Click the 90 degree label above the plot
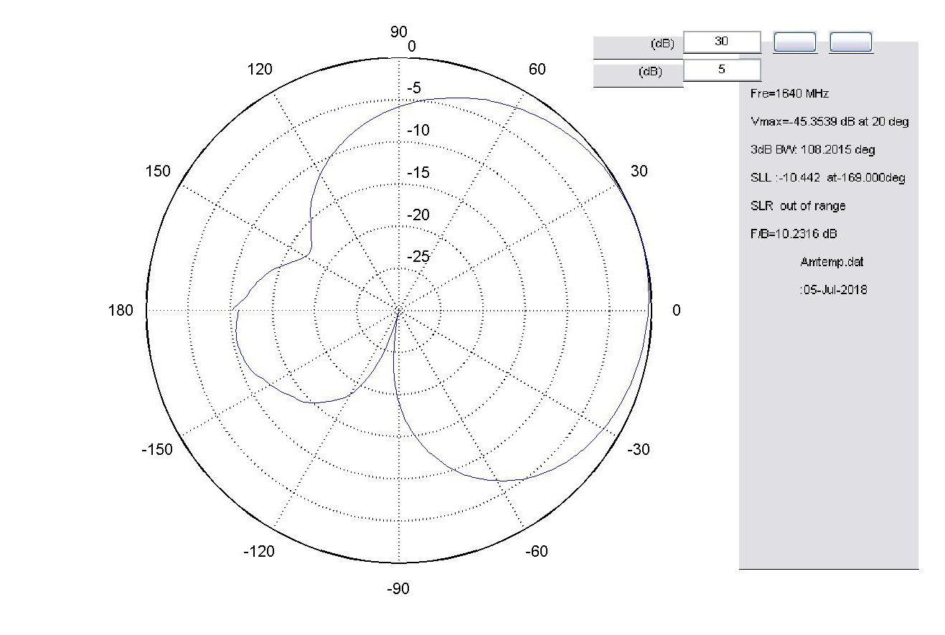 [398, 32]
